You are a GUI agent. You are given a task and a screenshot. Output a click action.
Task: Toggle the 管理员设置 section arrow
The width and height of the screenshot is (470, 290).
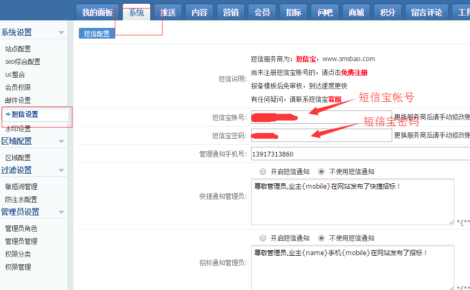[x=62, y=212]
